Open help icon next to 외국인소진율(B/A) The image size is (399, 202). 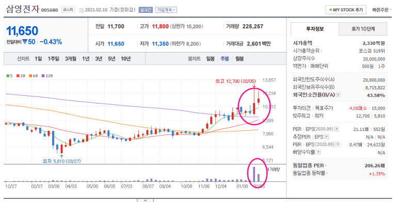[338, 95]
